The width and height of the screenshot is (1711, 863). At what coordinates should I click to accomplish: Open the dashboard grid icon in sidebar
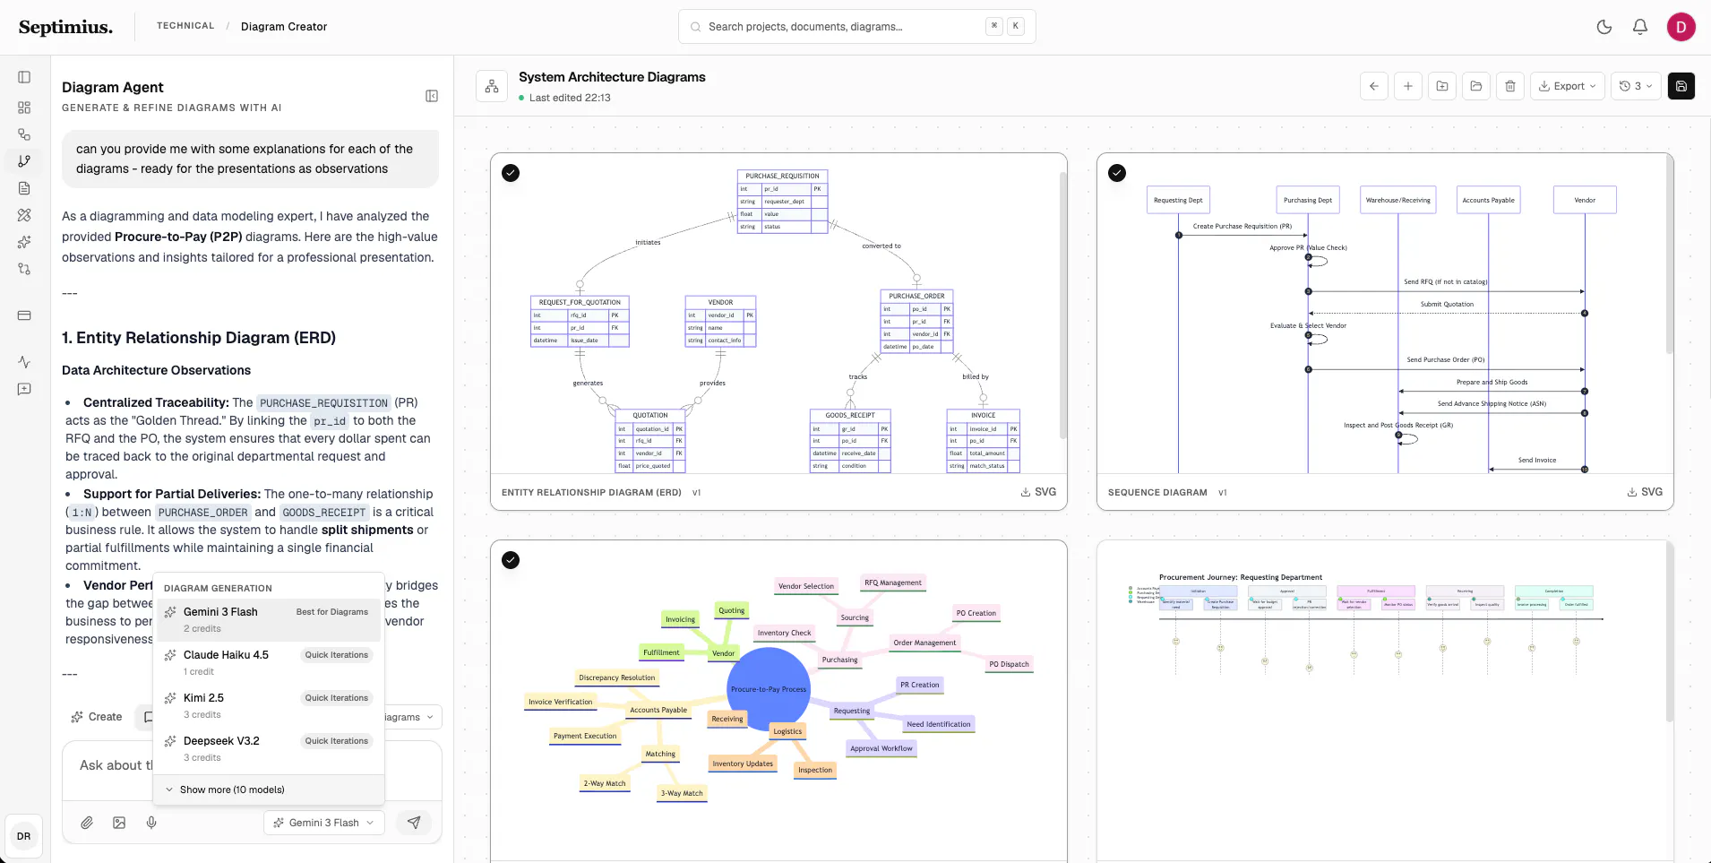(x=24, y=108)
